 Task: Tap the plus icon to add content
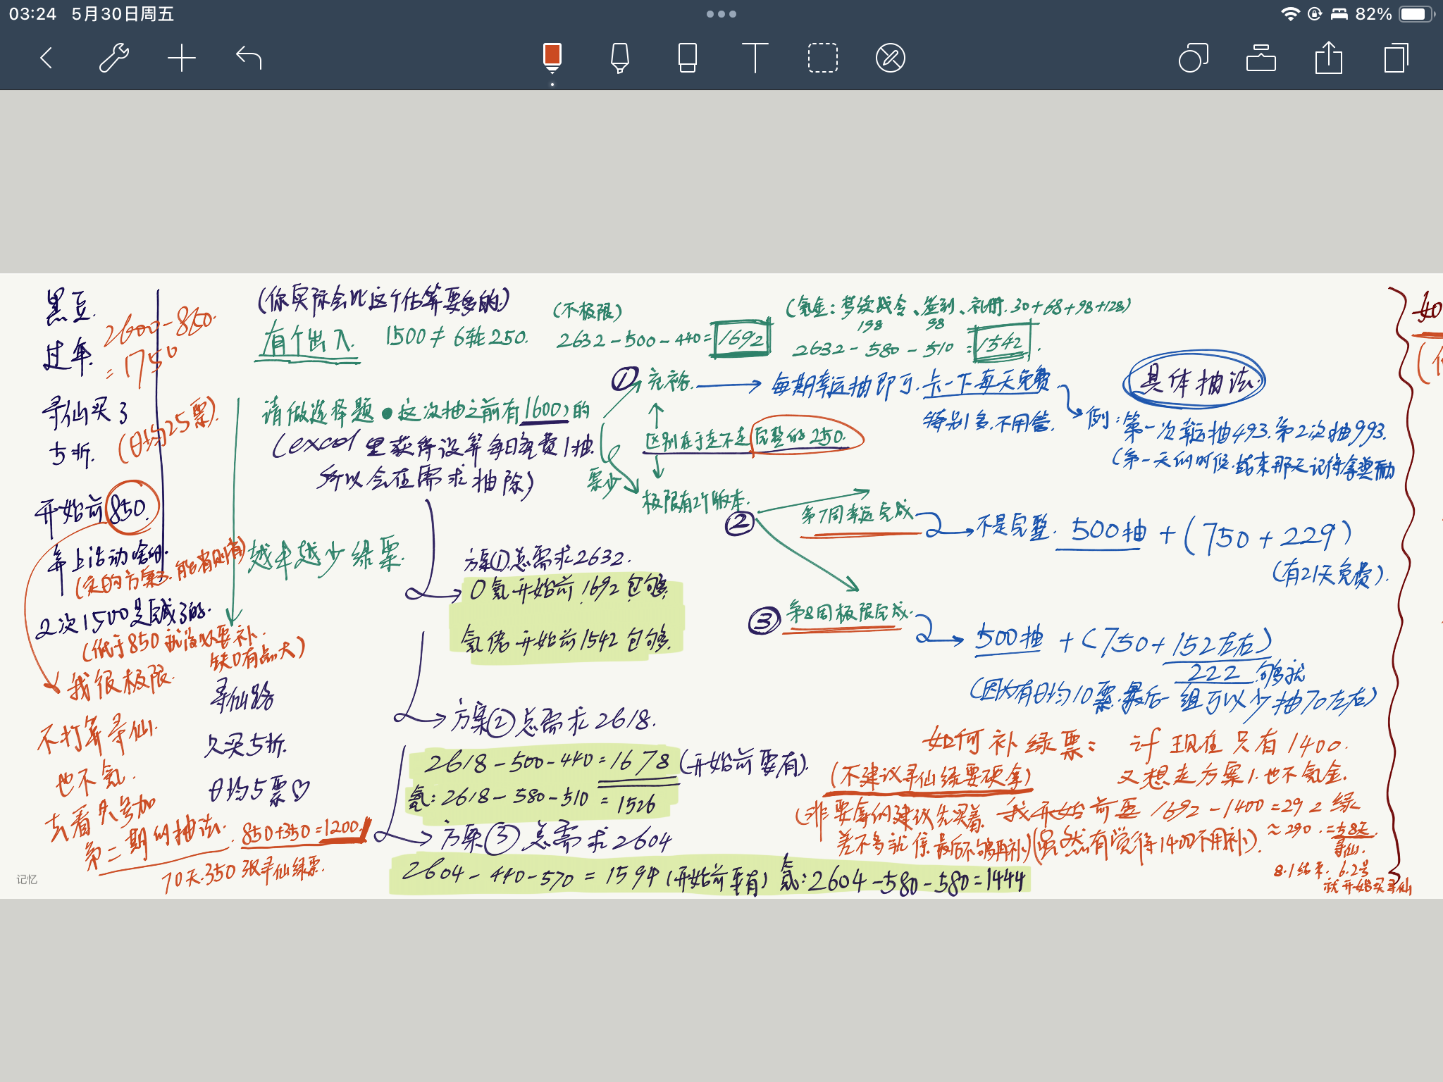pyautogui.click(x=182, y=58)
